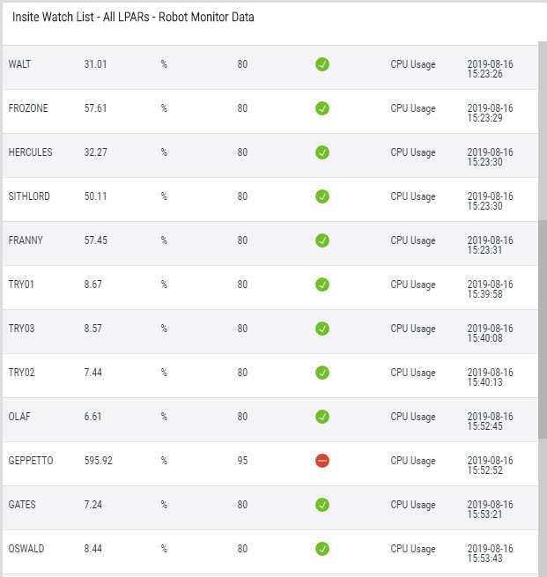Click the vertical scrollbar thumb of the list
This screenshot has width=547, height=577.
pyautogui.click(x=543, y=329)
